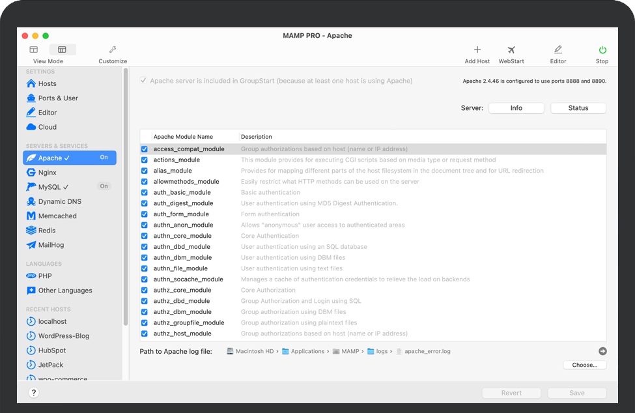The height and width of the screenshot is (413, 635).
Task: Open the Ports & User settings
Action: [57, 98]
